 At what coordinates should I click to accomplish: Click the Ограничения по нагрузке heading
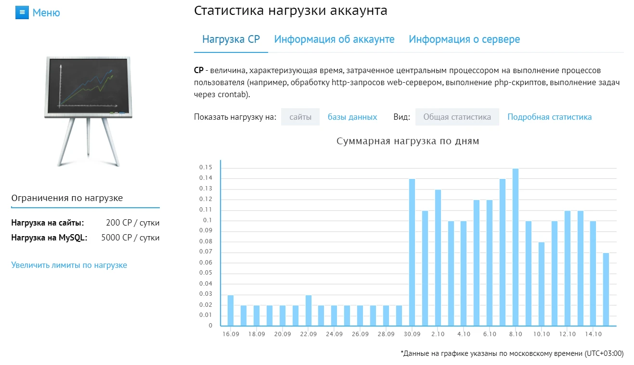tap(67, 198)
